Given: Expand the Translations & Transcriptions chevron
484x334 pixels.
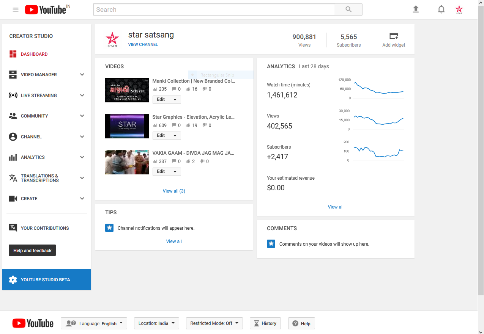Looking at the screenshot, I should tap(82, 178).
